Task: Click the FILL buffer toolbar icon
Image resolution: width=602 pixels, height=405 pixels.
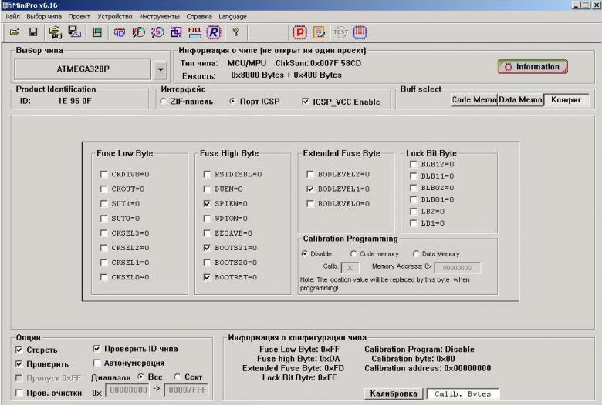Action: [194, 32]
